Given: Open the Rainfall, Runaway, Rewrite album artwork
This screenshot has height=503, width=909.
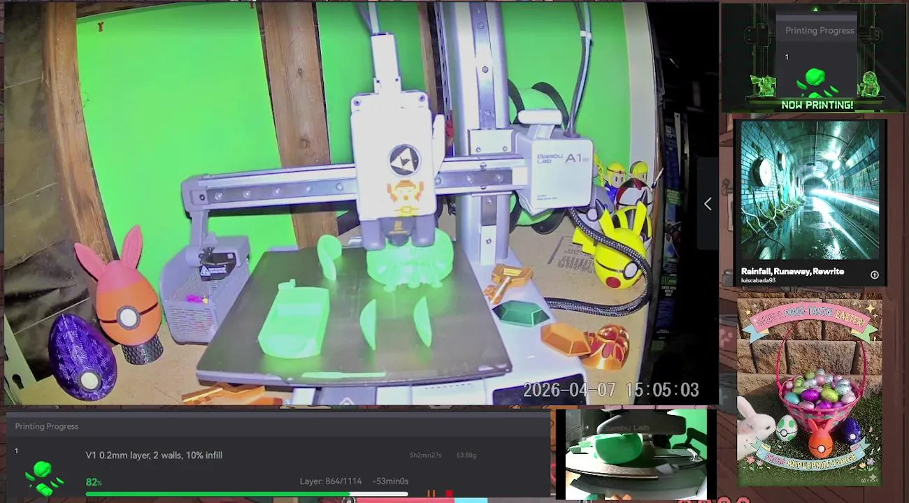Looking at the screenshot, I should coord(810,191).
